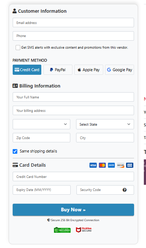Focus the Credit Card Number field

click(x=74, y=176)
